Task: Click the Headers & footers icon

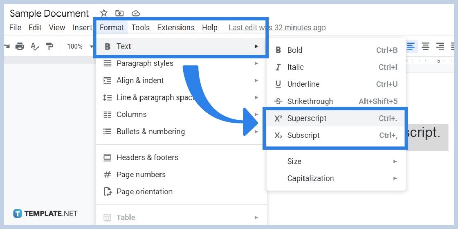Action: pos(108,157)
